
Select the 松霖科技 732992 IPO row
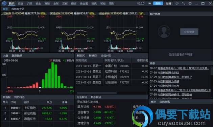[112, 71]
